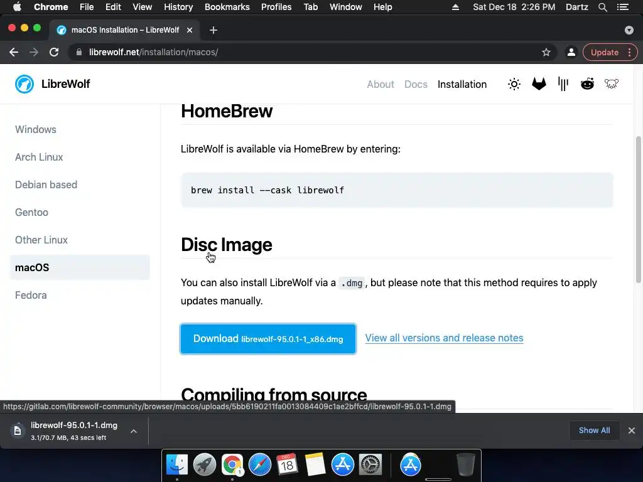Open the File menu
This screenshot has width=643, height=482.
[x=87, y=7]
